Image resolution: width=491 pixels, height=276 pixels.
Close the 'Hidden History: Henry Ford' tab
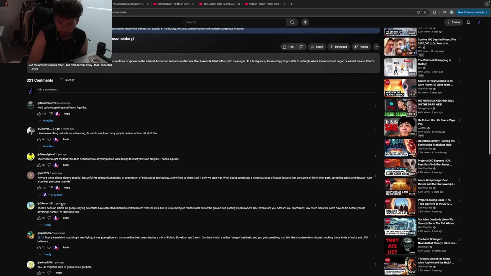point(284,4)
